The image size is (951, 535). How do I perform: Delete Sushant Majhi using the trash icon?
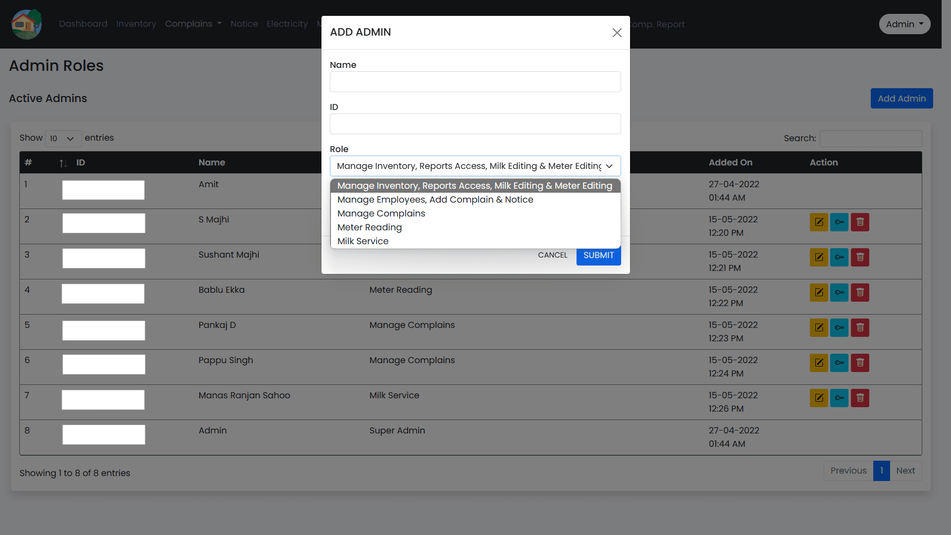(860, 257)
